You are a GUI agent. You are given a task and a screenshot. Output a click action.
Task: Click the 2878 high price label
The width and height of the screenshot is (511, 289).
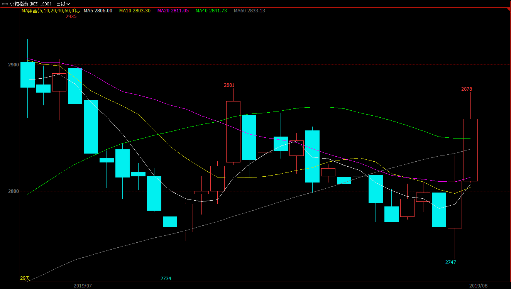467,89
